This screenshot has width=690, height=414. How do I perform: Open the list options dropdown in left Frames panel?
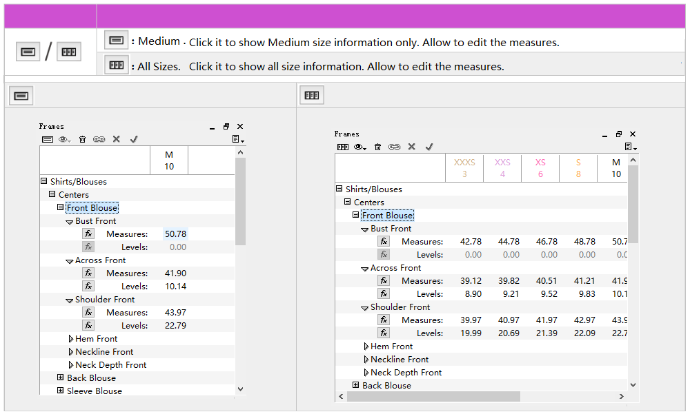(238, 139)
